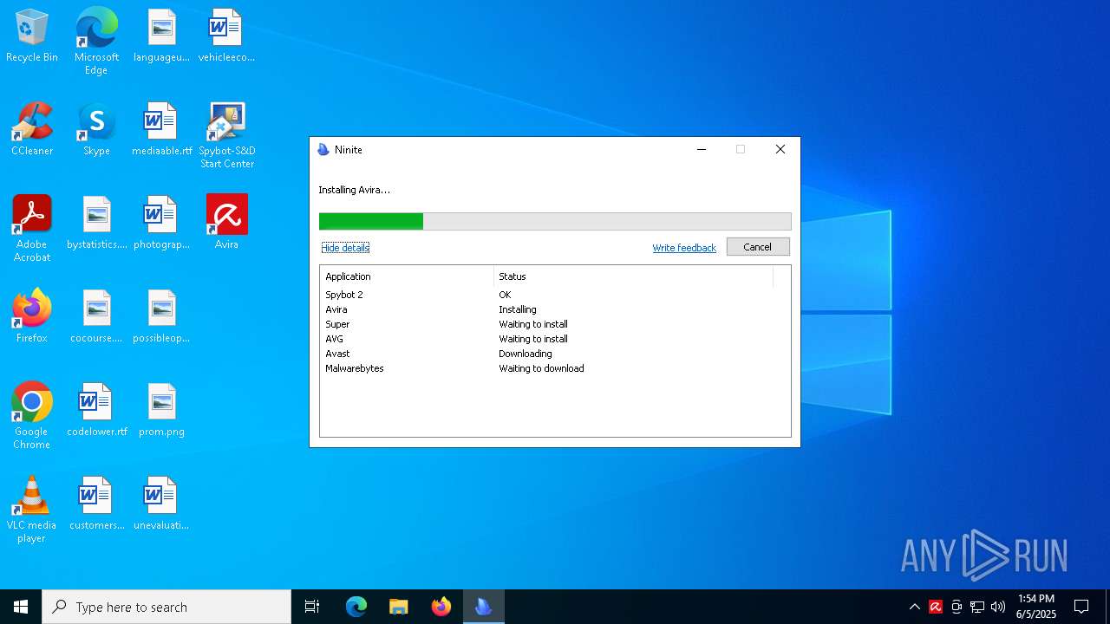Click the installation progress bar
The width and height of the screenshot is (1110, 624).
click(555, 221)
